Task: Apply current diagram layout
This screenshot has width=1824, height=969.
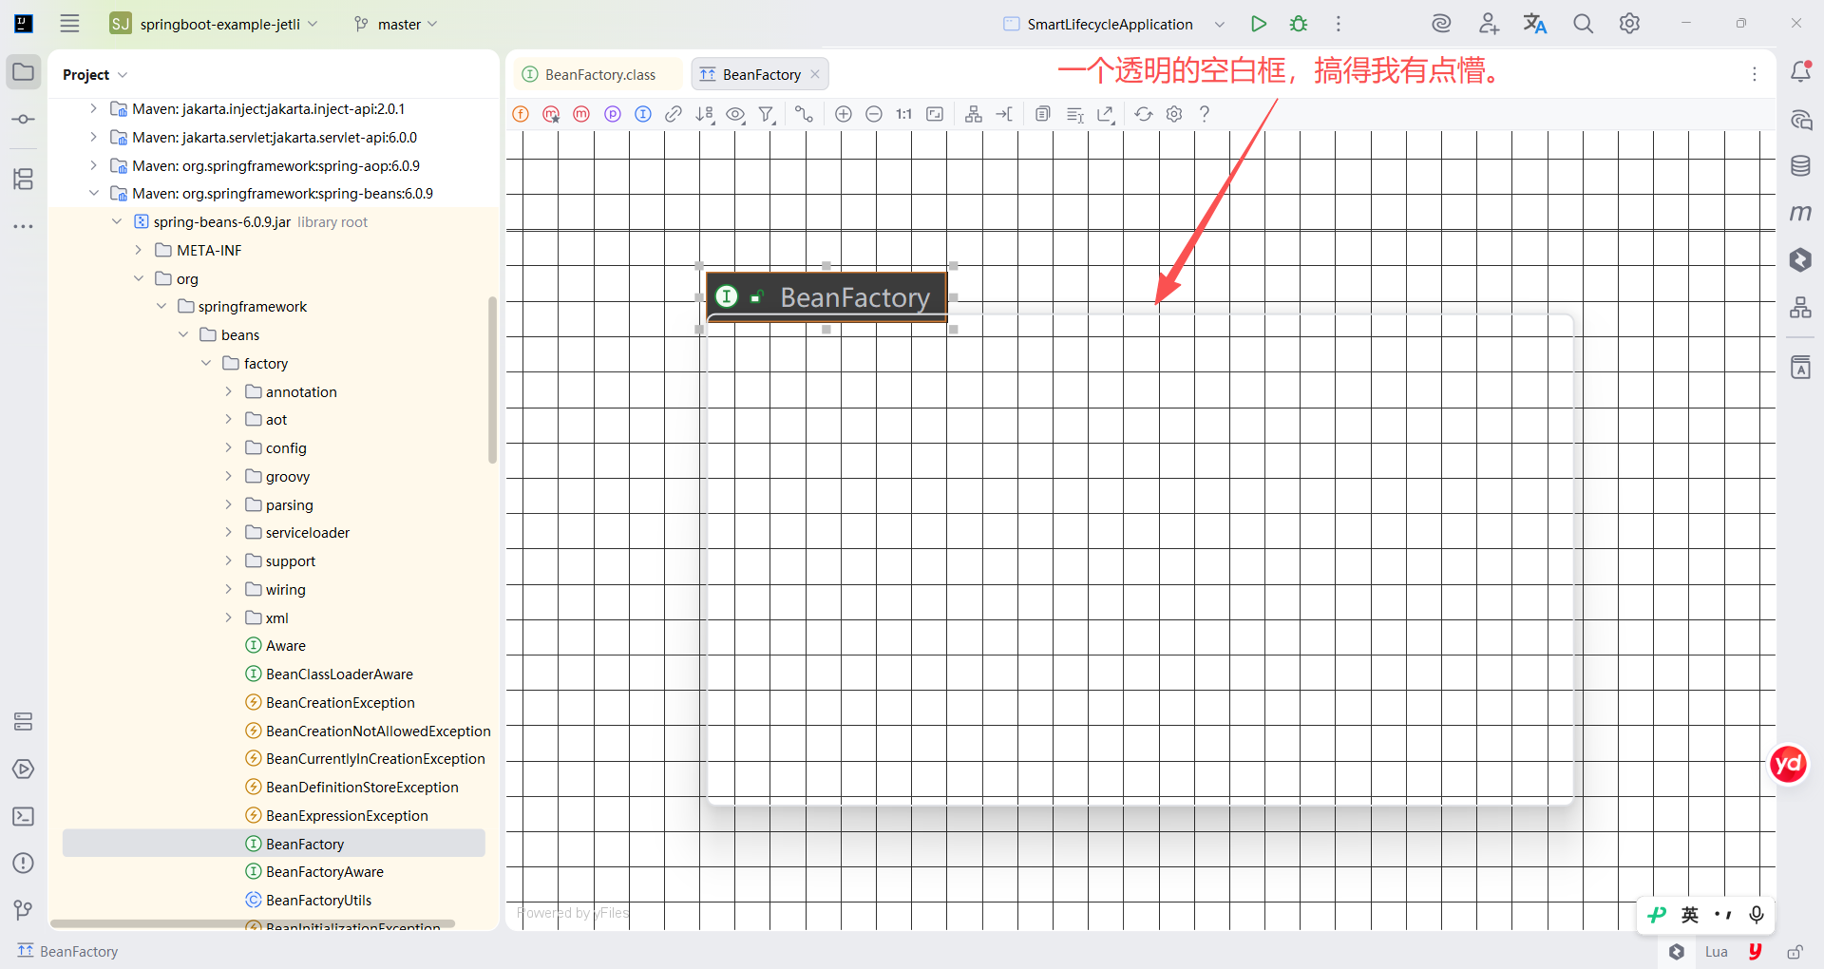Action: [974, 114]
